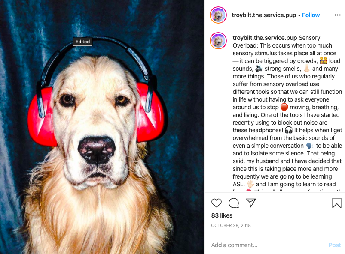Screen dimensions: 345x254
Task: Click the dog photo with red headphones
Action: tap(102, 127)
